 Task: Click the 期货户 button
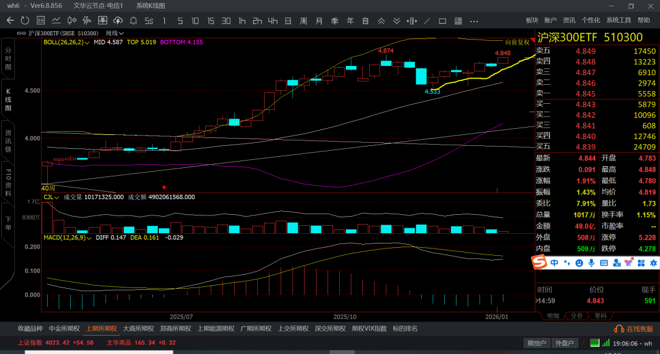pos(537,343)
